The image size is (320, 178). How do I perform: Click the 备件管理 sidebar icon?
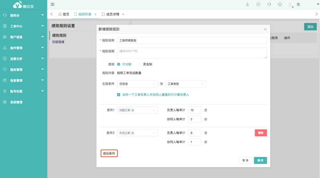tap(5, 48)
